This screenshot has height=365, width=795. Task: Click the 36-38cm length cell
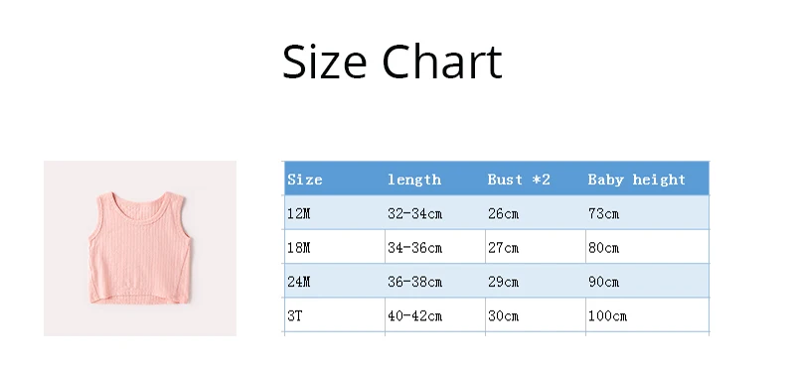pyautogui.click(x=435, y=281)
